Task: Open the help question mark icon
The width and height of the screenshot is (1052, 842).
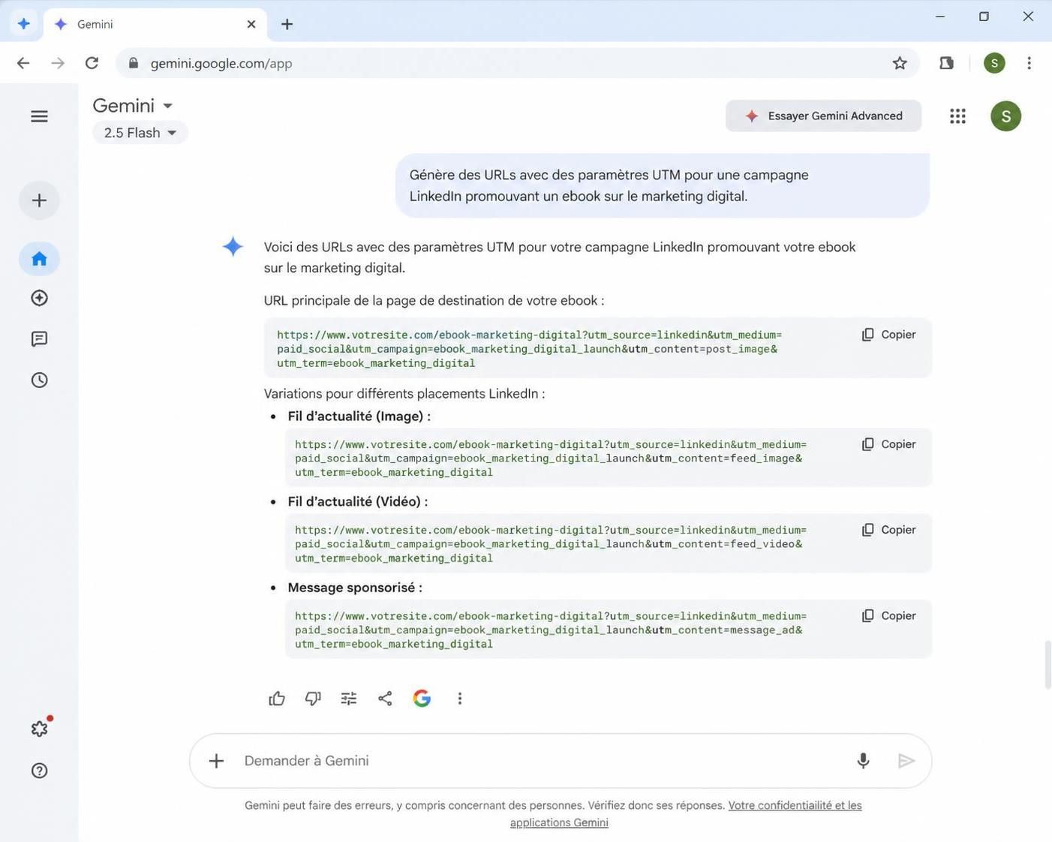Action: [39, 771]
